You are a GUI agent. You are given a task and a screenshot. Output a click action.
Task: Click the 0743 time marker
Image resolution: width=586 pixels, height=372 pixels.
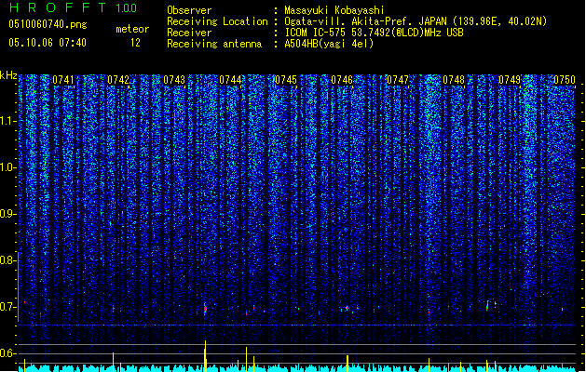(174, 80)
